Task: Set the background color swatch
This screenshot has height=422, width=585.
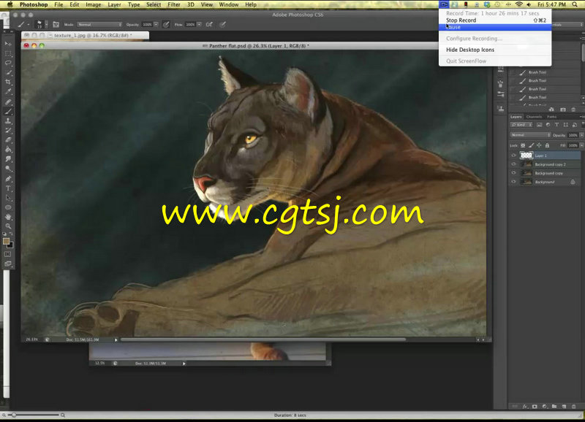Action: pyautogui.click(x=11, y=245)
